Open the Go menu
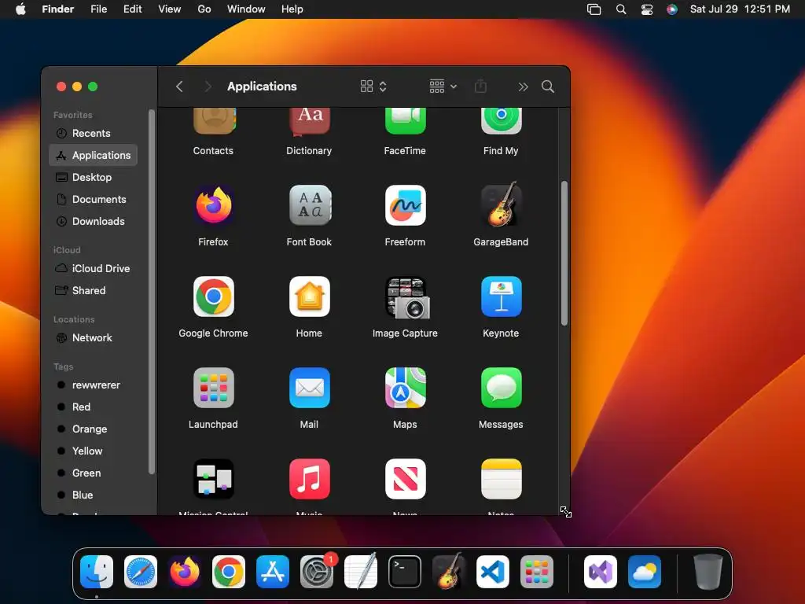This screenshot has width=805, height=604. click(x=204, y=9)
